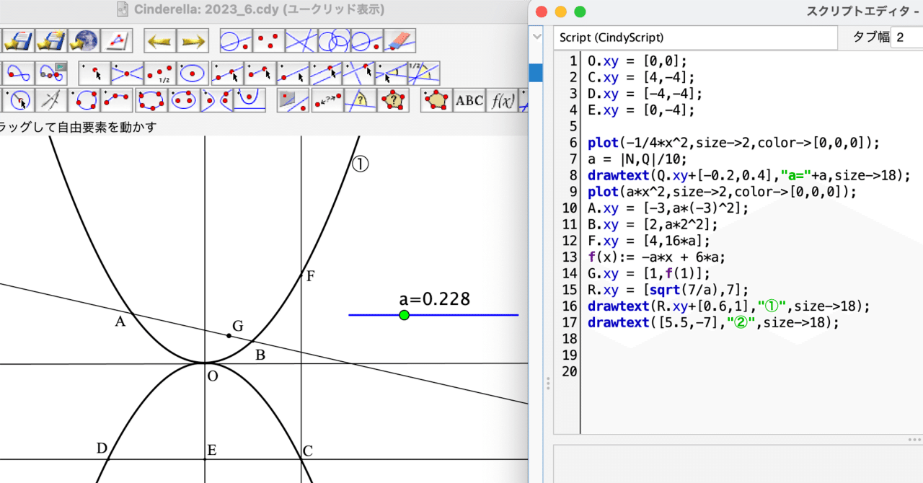The image size is (923, 483).
Task: Click the green slider point for a
Action: (404, 315)
